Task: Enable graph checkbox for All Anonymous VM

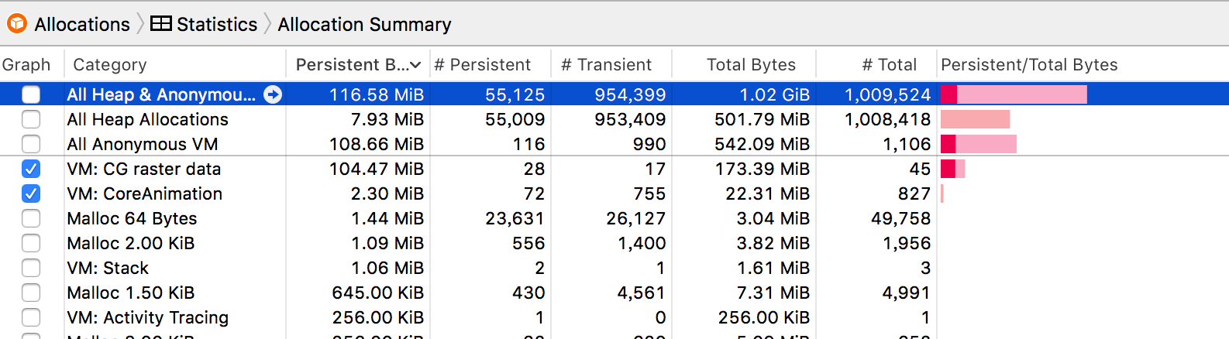Action: [31, 144]
